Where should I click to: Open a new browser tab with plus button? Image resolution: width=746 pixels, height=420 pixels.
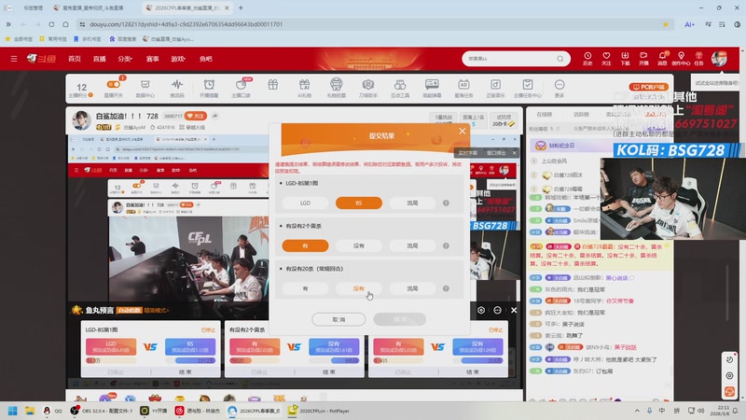[x=241, y=7]
